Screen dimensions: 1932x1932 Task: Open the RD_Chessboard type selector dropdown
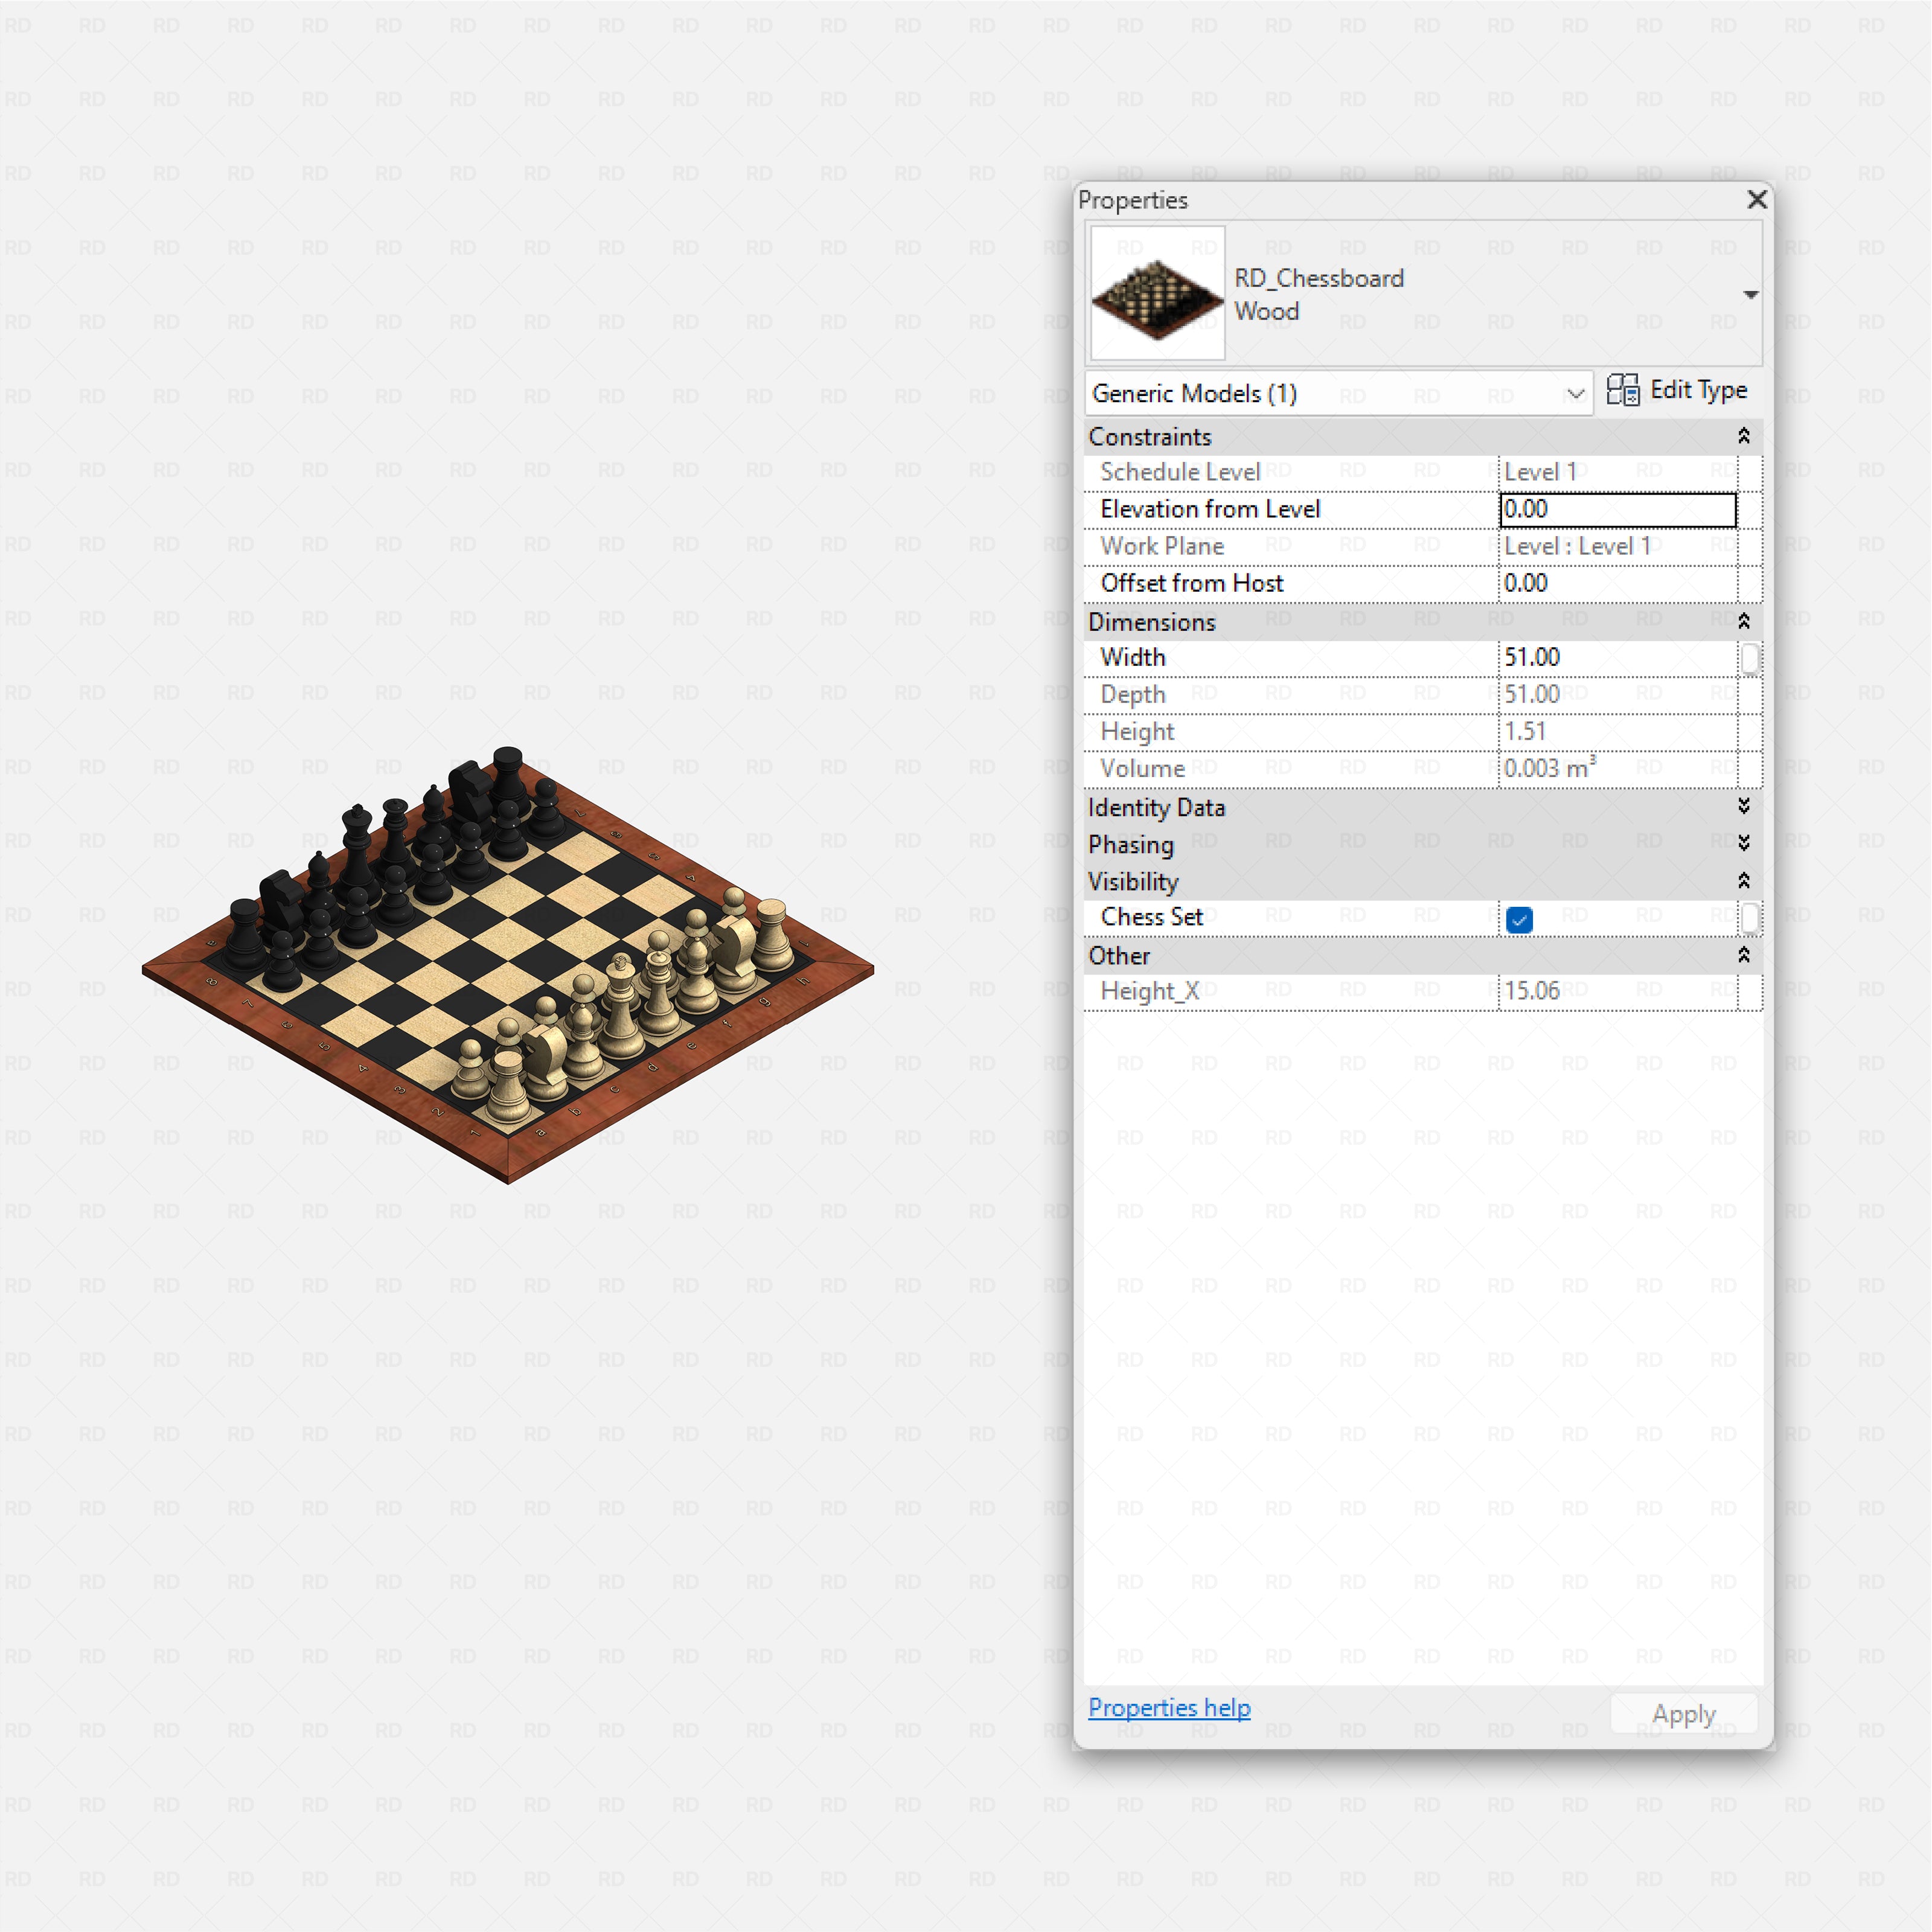click(1752, 294)
